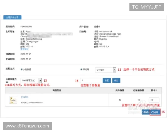Click the shipment code FBAYBB0FQ
The width and height of the screenshot is (167, 133).
point(26,27)
